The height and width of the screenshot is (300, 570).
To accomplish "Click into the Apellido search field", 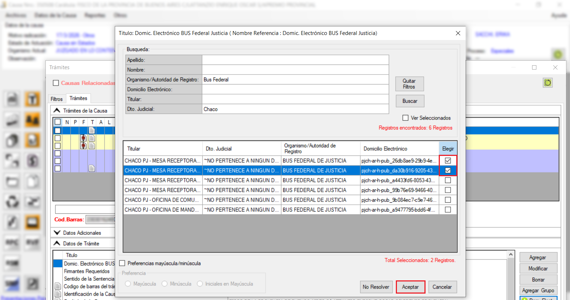I will click(x=295, y=60).
